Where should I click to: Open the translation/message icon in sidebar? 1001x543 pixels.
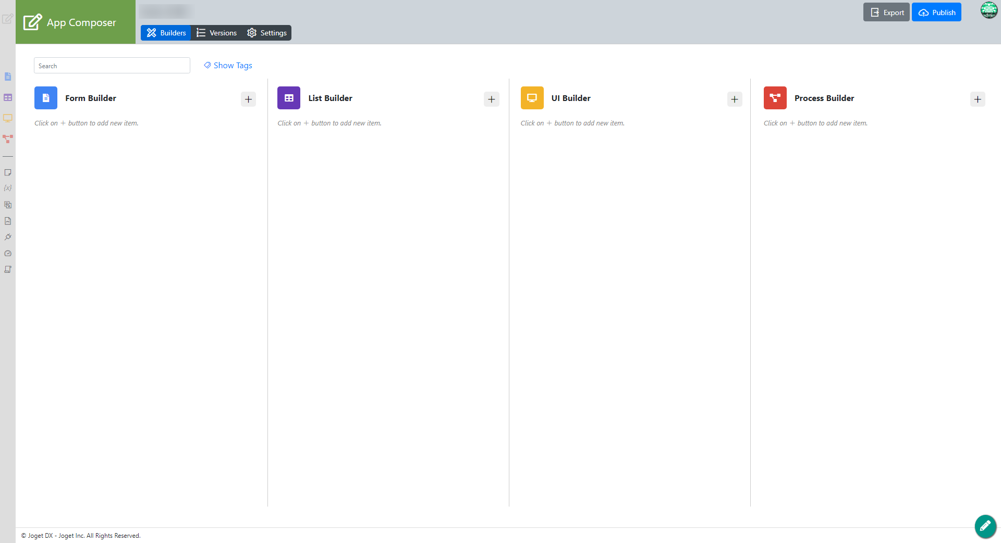(x=8, y=205)
